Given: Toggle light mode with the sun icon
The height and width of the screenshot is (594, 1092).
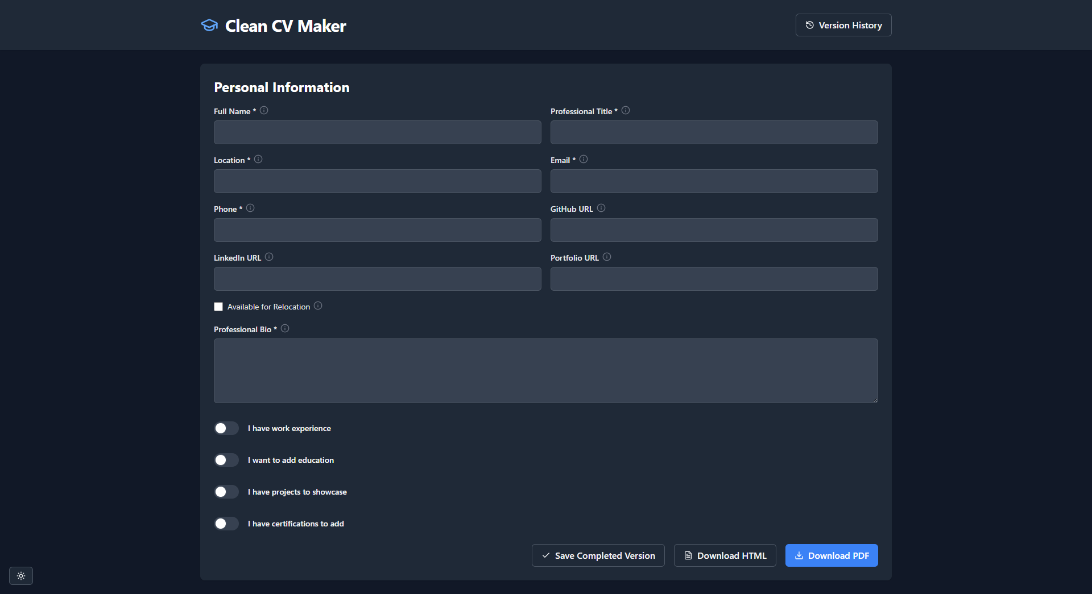Looking at the screenshot, I should click(21, 576).
